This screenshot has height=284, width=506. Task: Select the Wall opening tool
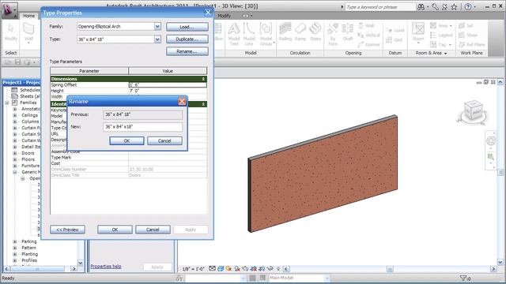(366, 25)
